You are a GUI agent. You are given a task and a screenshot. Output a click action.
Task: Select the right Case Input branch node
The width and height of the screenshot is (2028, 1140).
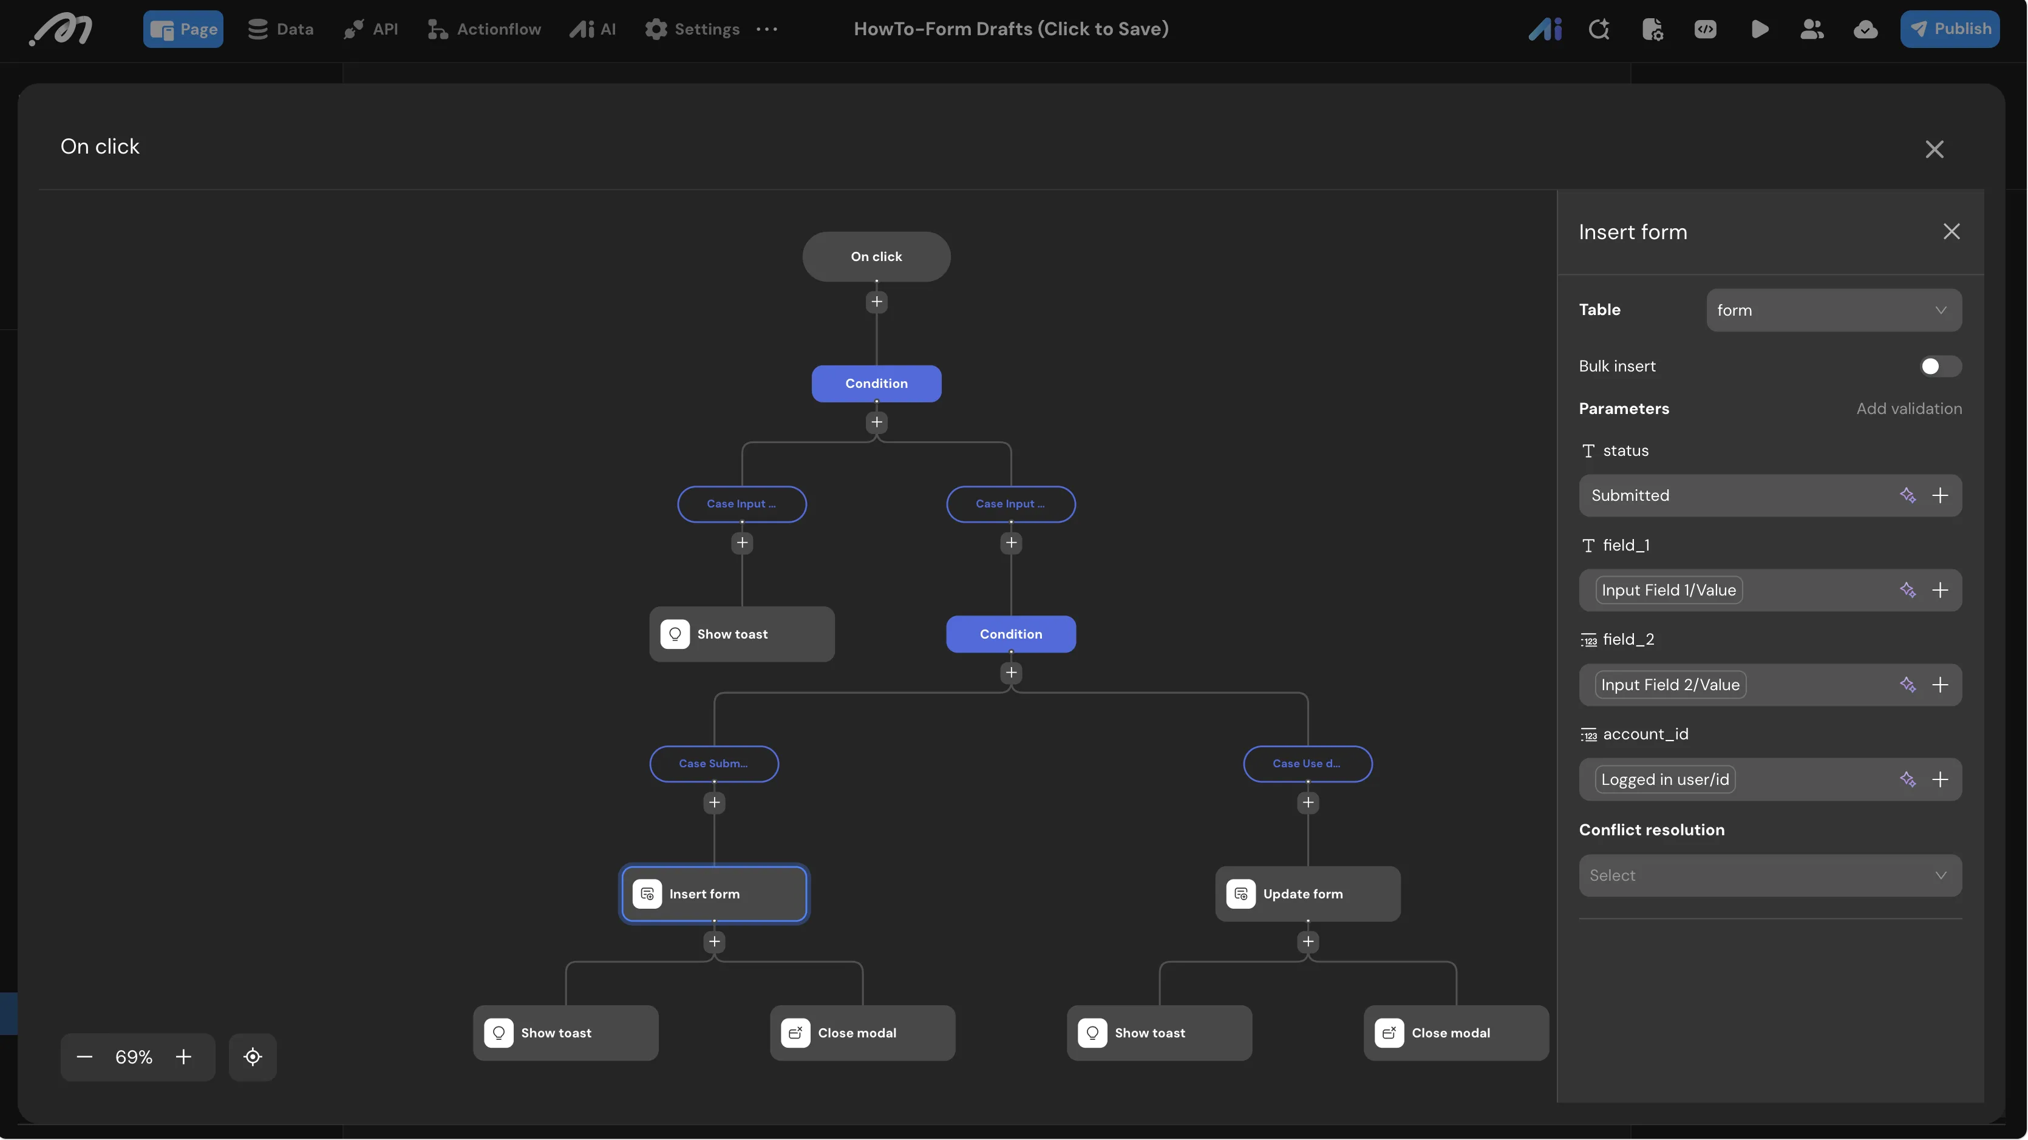[1011, 504]
